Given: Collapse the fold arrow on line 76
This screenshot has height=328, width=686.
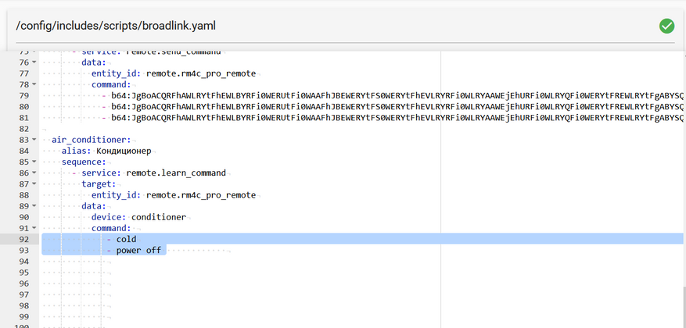Looking at the screenshot, I should 34,62.
